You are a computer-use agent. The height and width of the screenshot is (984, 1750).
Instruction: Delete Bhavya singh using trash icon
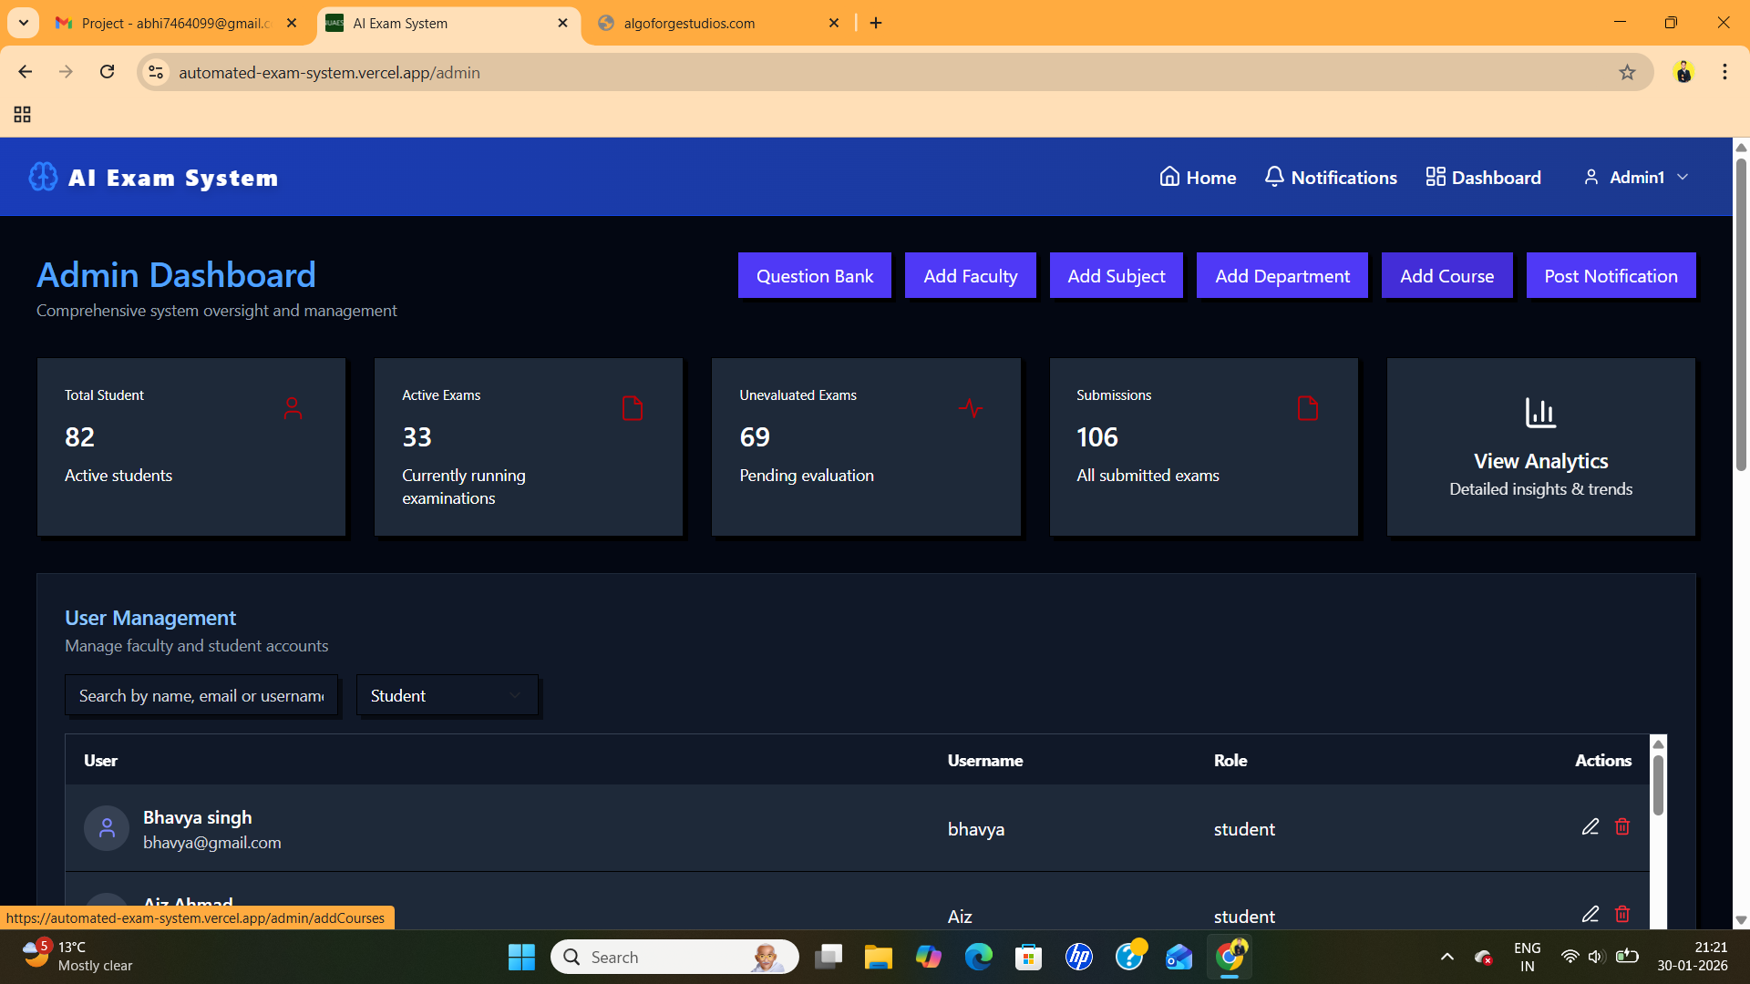click(x=1622, y=826)
